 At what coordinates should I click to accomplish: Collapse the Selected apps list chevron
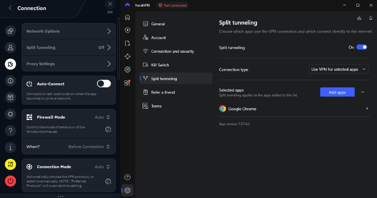point(363,92)
